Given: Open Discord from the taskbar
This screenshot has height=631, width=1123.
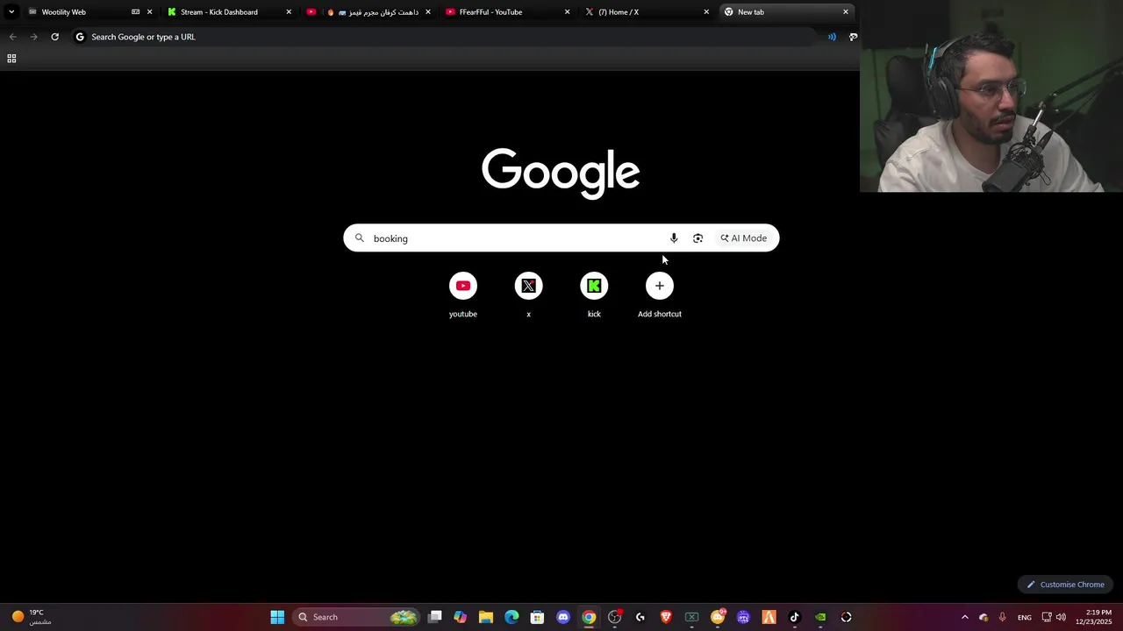Looking at the screenshot, I should pos(563,617).
